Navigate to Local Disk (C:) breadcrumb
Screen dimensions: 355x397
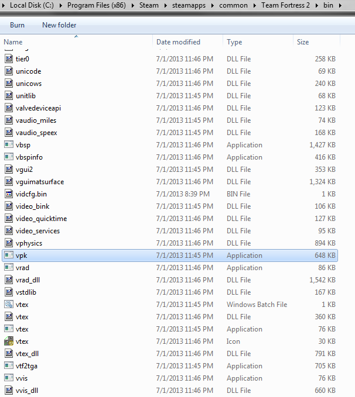pyautogui.click(x=32, y=5)
